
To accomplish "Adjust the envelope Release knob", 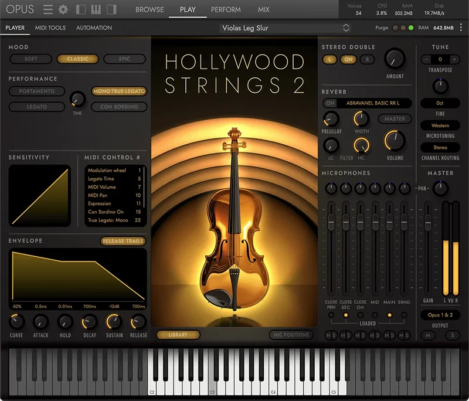I will (x=138, y=322).
